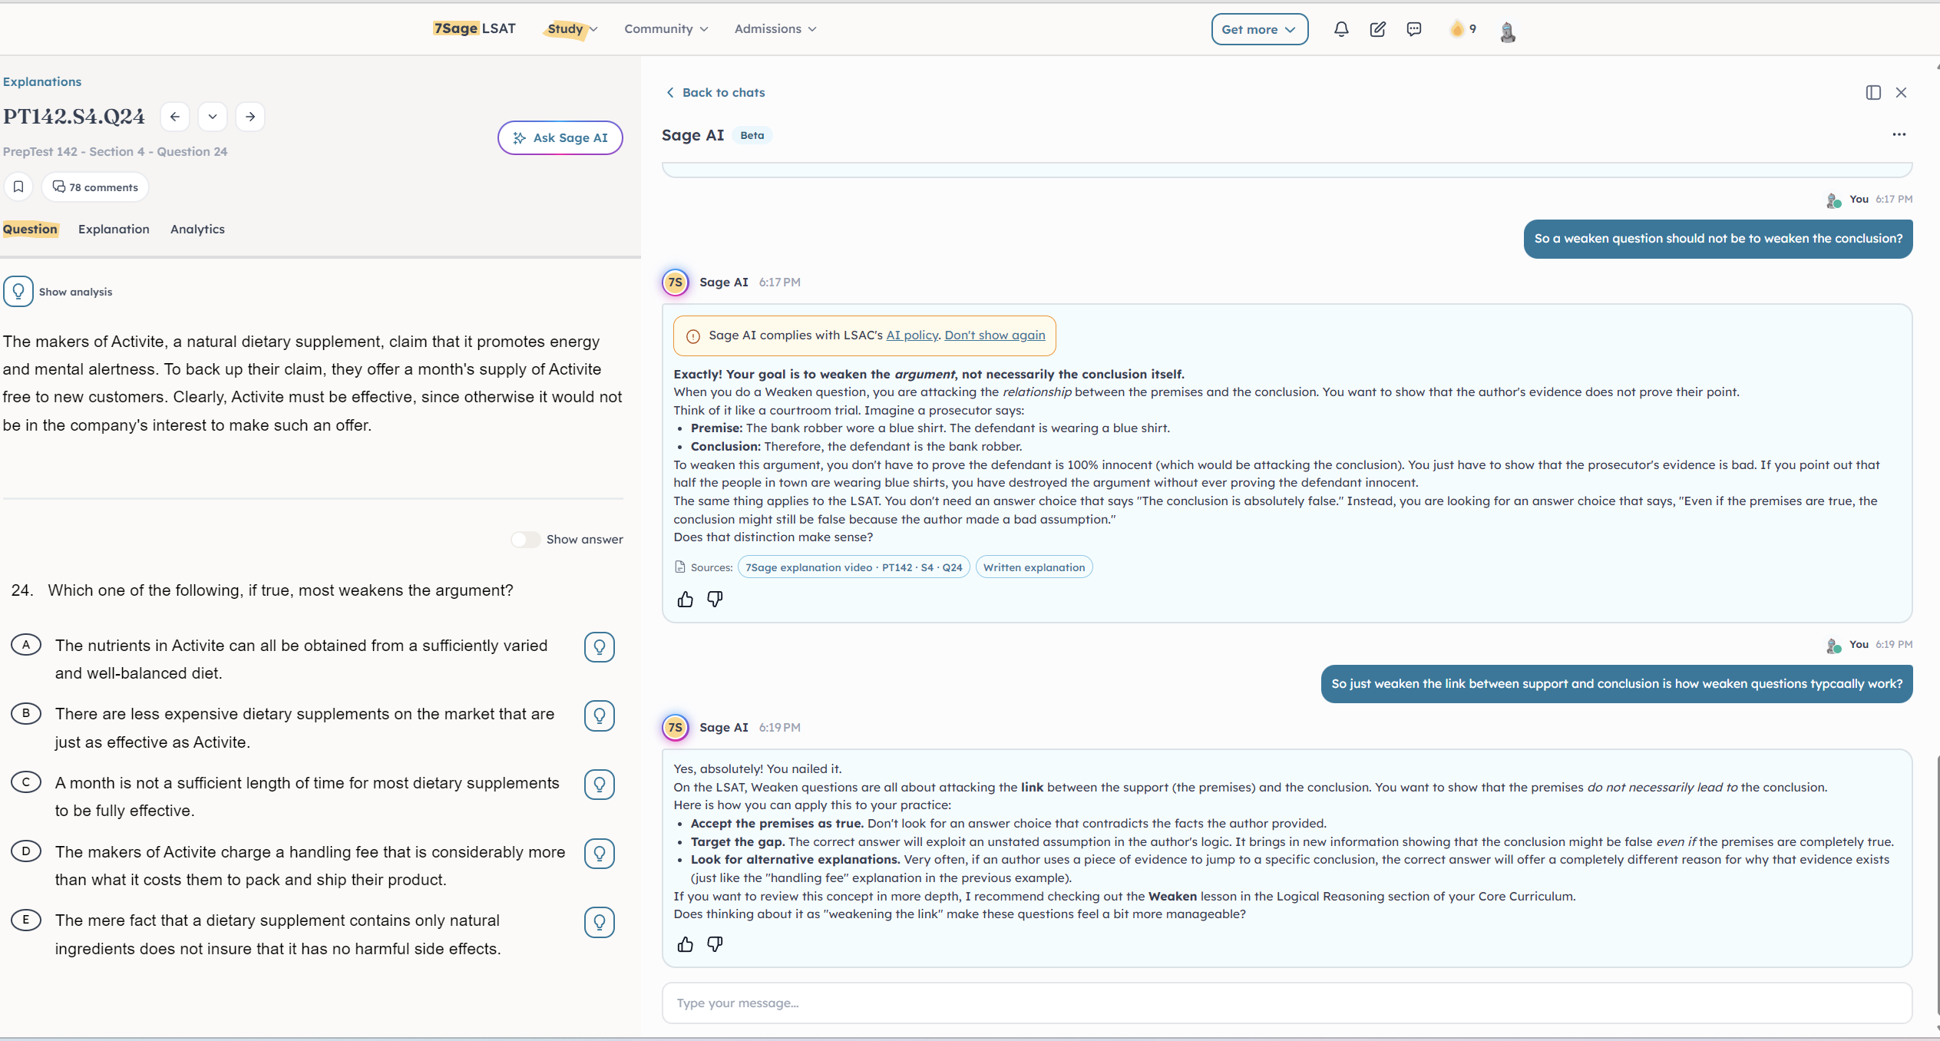Expand the Study dropdown menu
The height and width of the screenshot is (1041, 1940).
pyautogui.click(x=572, y=29)
